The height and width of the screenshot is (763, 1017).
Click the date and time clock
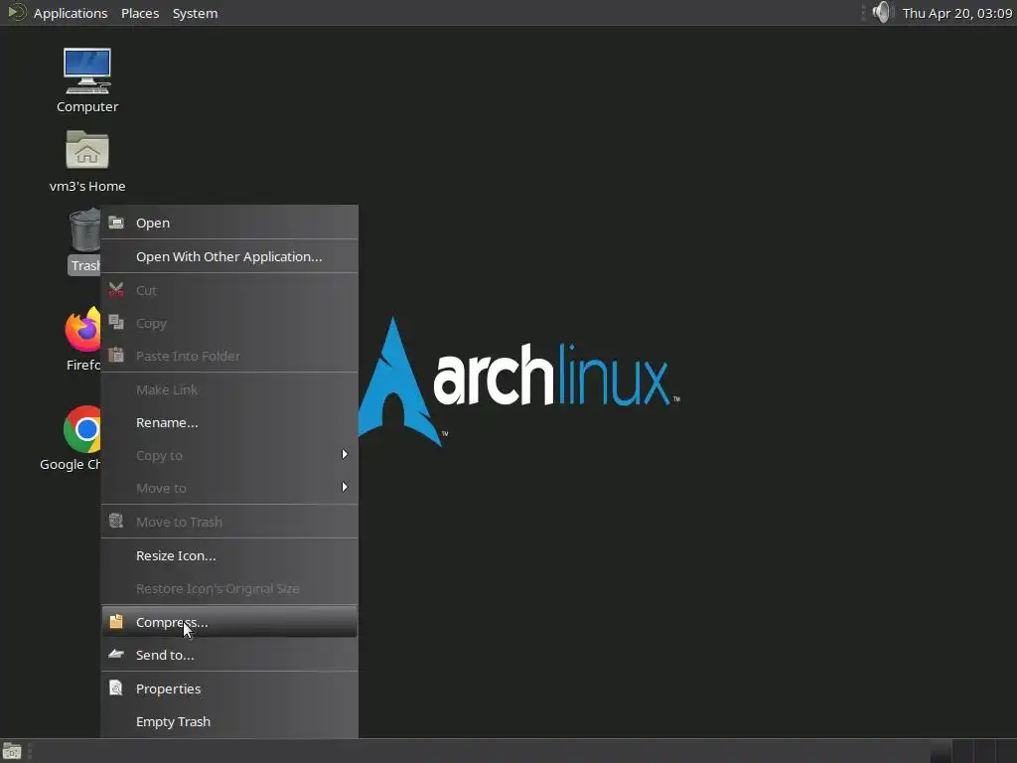(957, 13)
